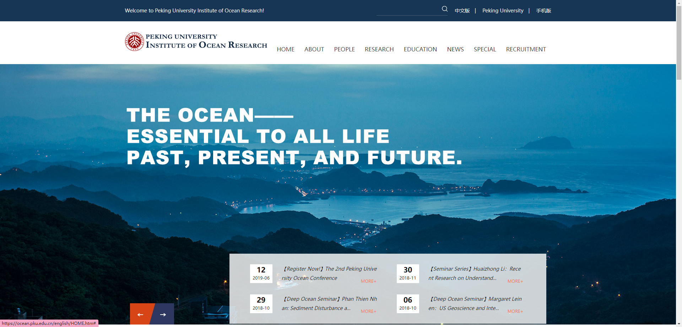Image resolution: width=682 pixels, height=327 pixels.
Task: Switch to 中文版 Chinese version
Action: point(462,11)
